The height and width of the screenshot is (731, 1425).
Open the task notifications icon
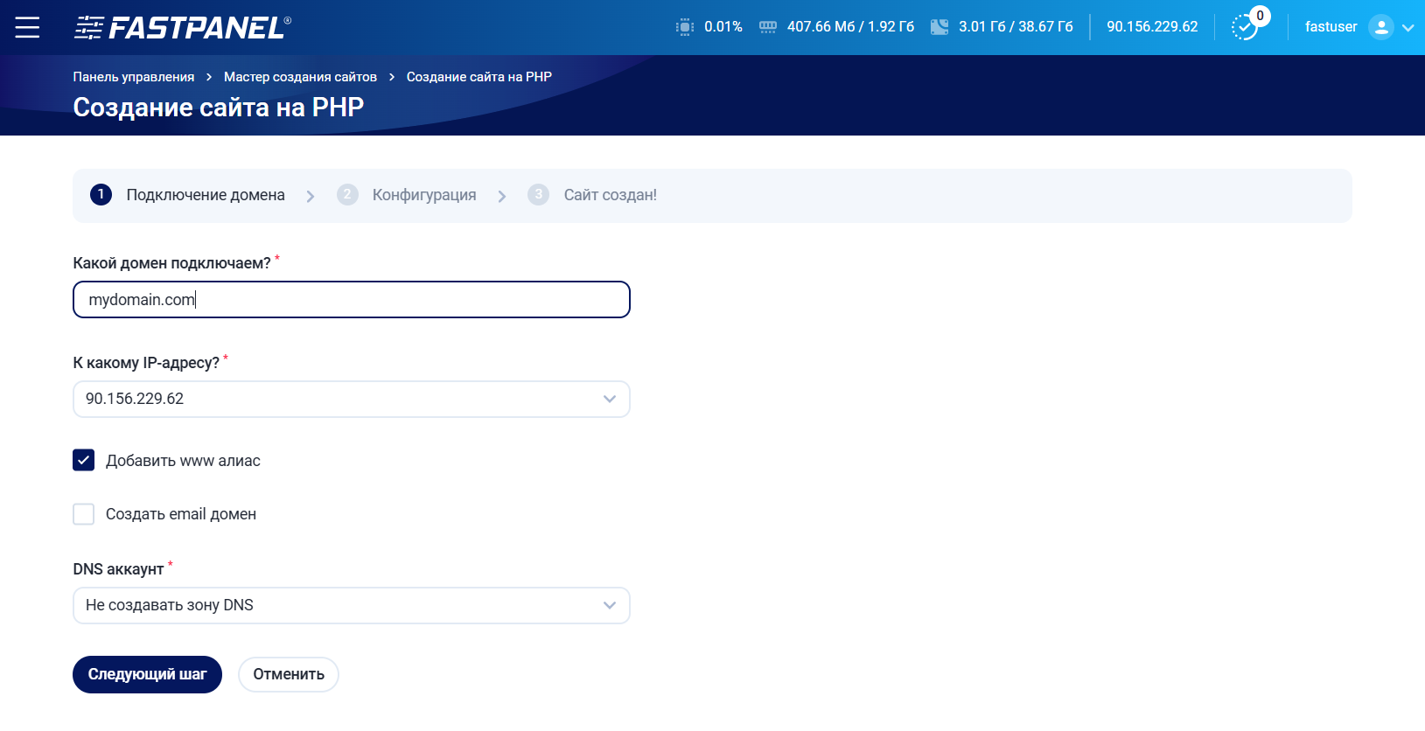[x=1244, y=27]
